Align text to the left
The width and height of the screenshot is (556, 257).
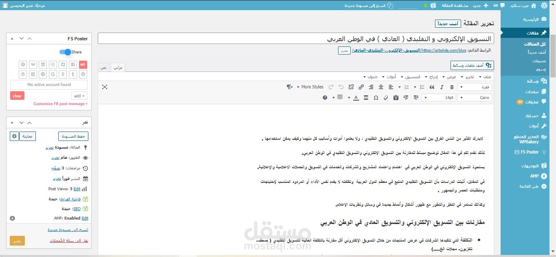coord(391,87)
